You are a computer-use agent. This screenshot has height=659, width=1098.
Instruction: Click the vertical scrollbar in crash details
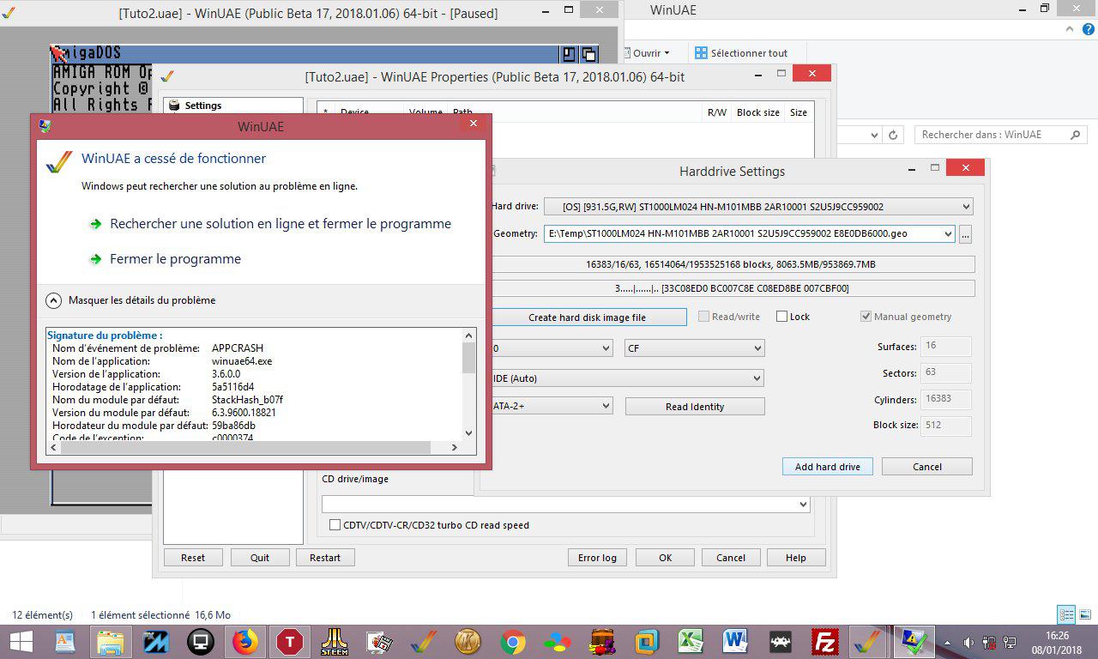468,359
